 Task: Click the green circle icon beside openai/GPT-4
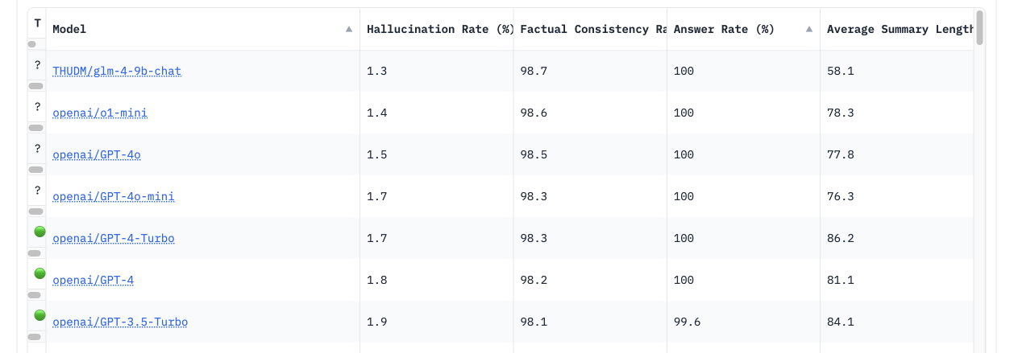(39, 273)
